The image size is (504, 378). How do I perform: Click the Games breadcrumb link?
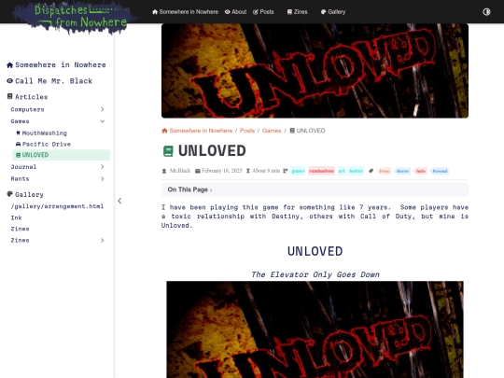click(x=272, y=131)
